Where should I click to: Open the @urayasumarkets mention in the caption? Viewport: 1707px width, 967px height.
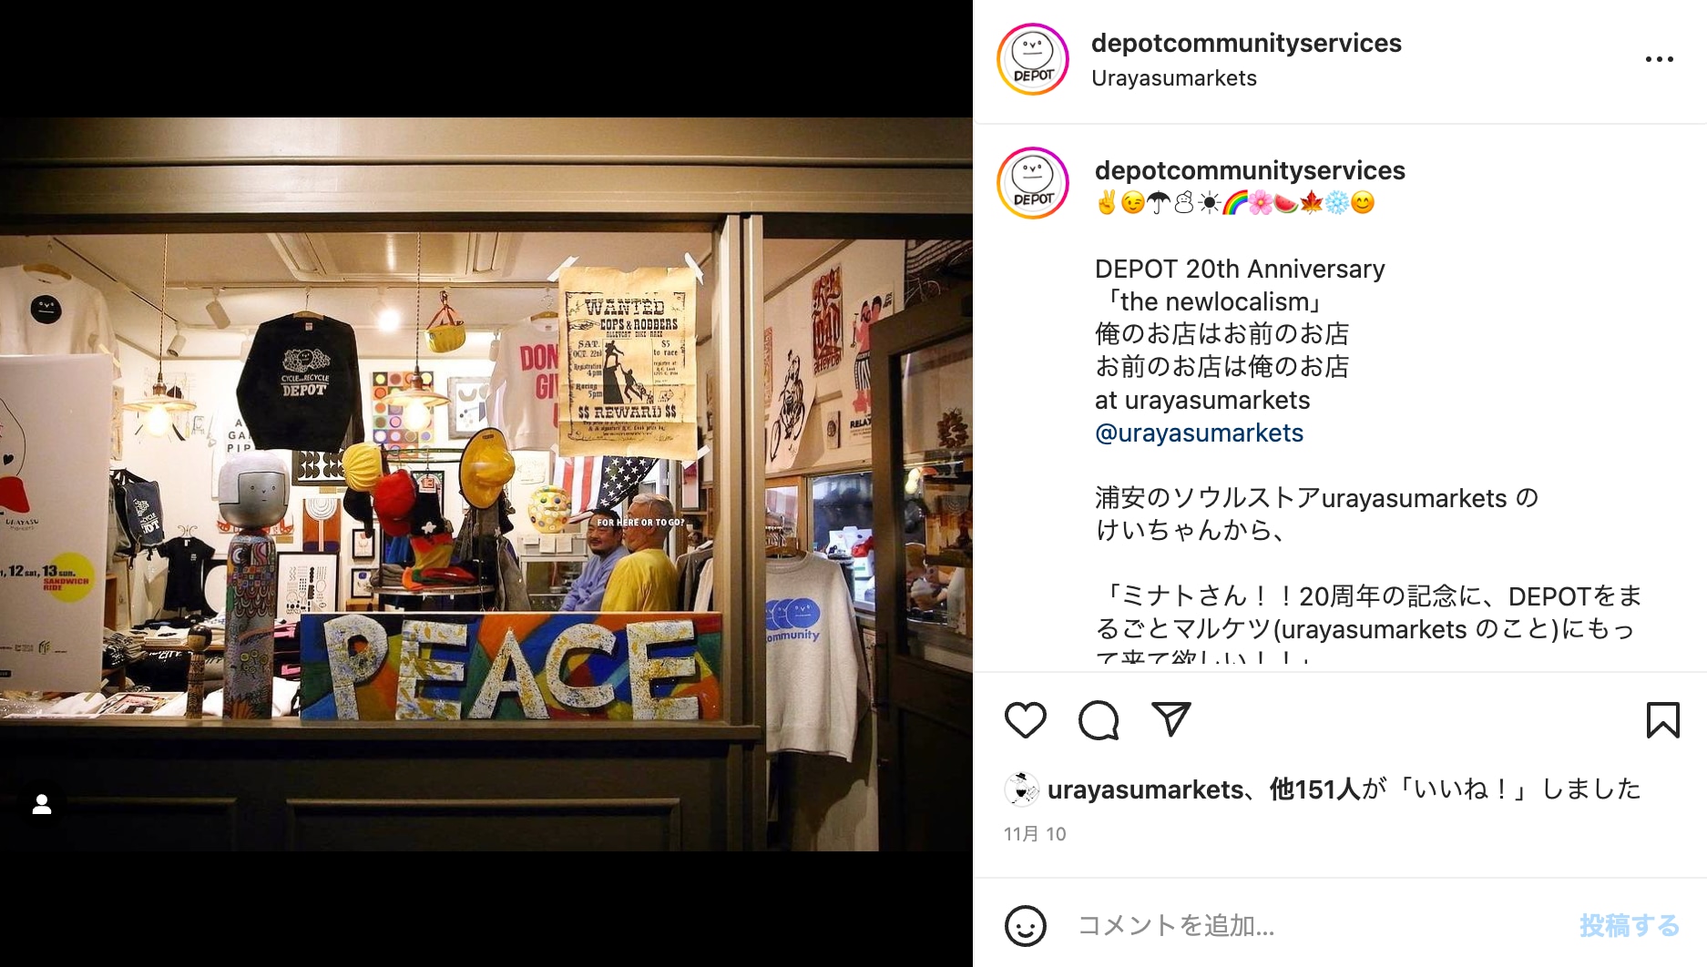point(1199,433)
